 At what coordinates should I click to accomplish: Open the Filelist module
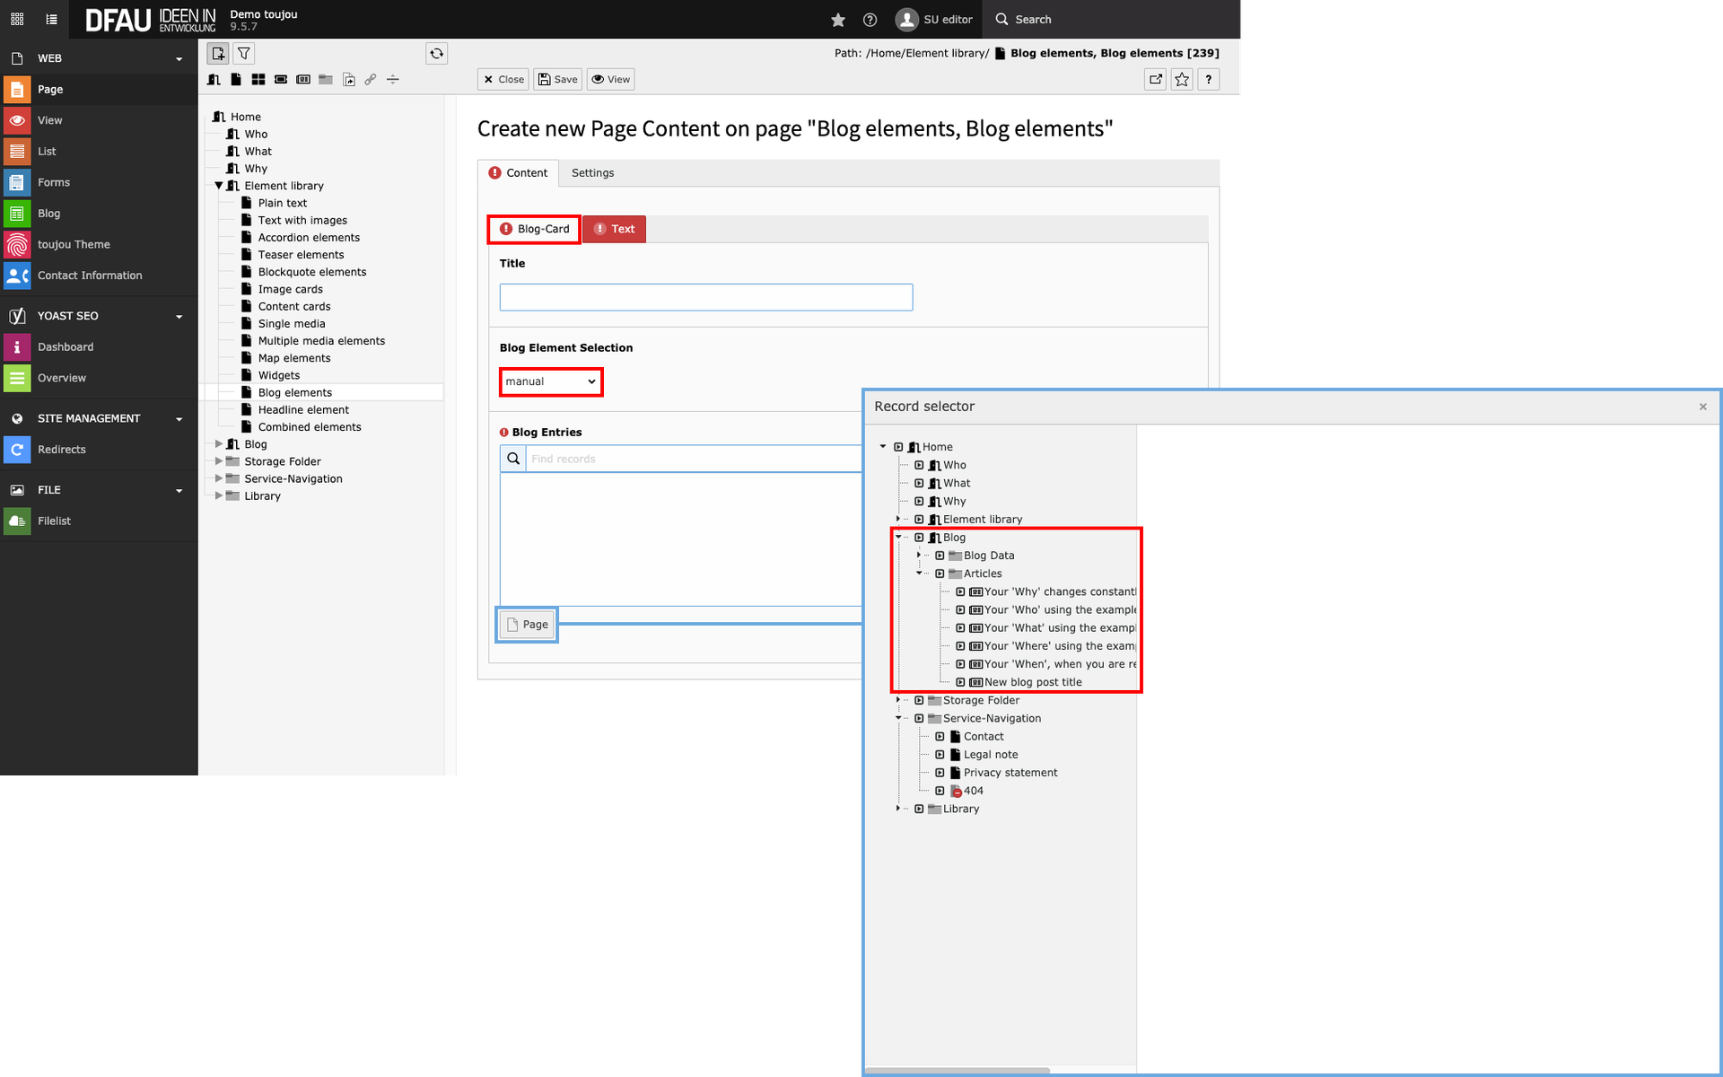[54, 521]
